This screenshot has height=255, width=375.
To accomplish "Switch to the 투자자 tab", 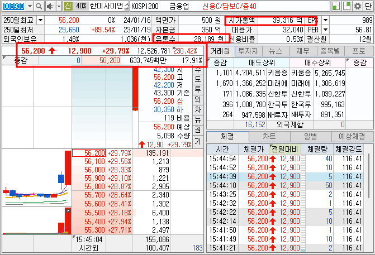I will (248, 51).
